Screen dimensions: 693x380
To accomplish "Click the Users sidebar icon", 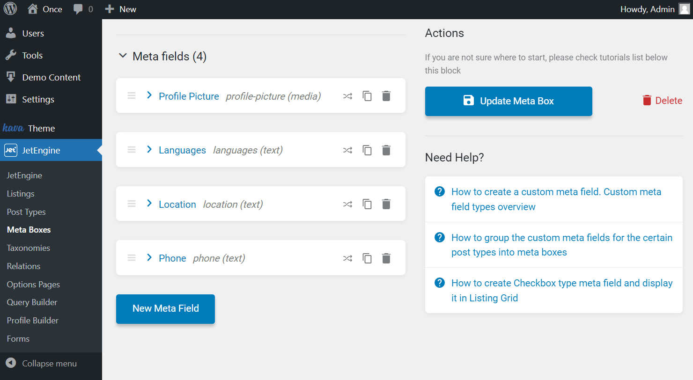I will pyautogui.click(x=11, y=33).
